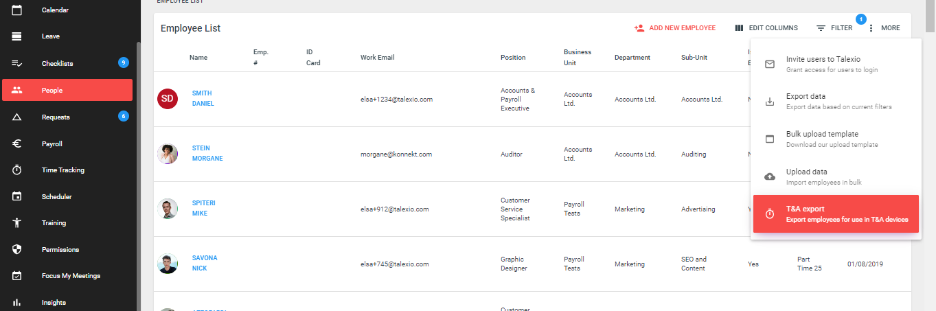Click the Insights bar chart icon

coord(17,302)
